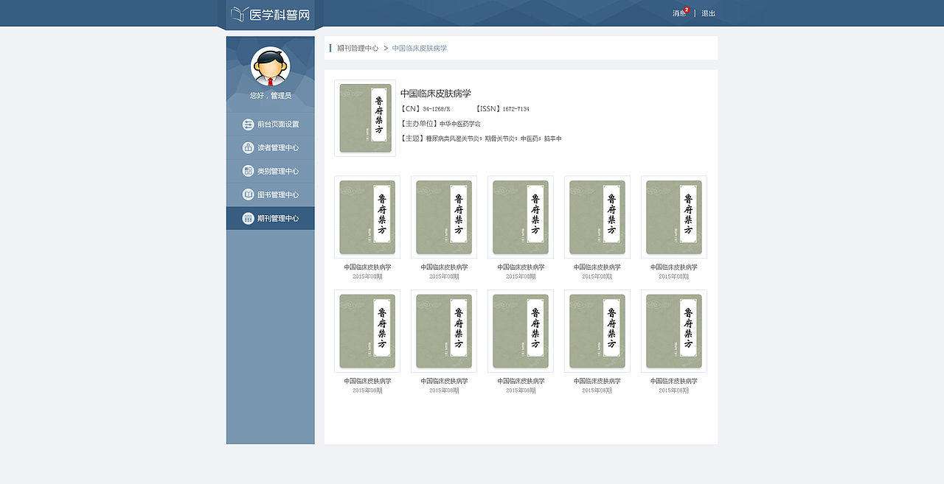944x484 pixels.
Task: Click the sliders icon beside 前台页面设置
Action: [248, 124]
